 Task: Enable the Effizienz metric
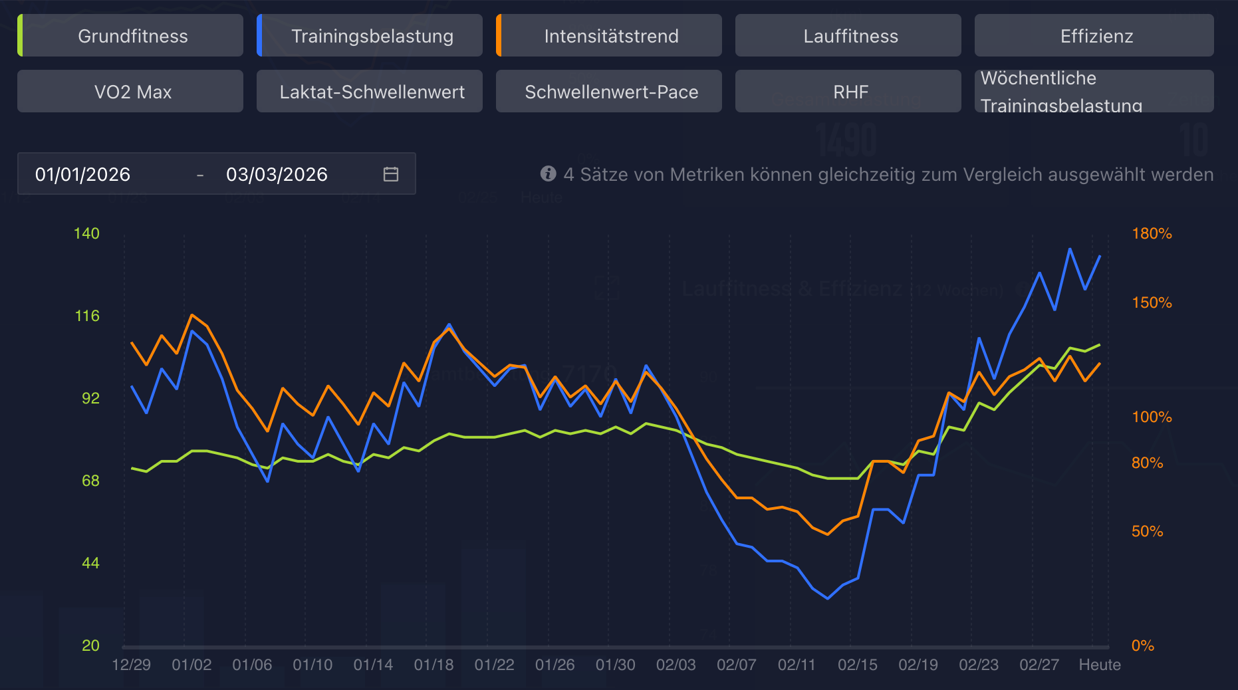tap(1096, 36)
